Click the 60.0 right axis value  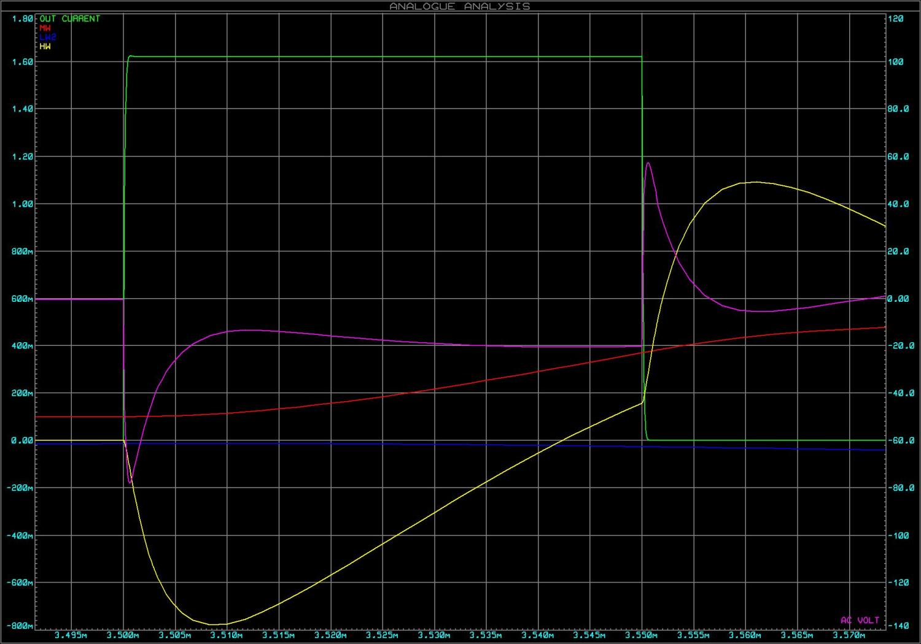click(898, 156)
